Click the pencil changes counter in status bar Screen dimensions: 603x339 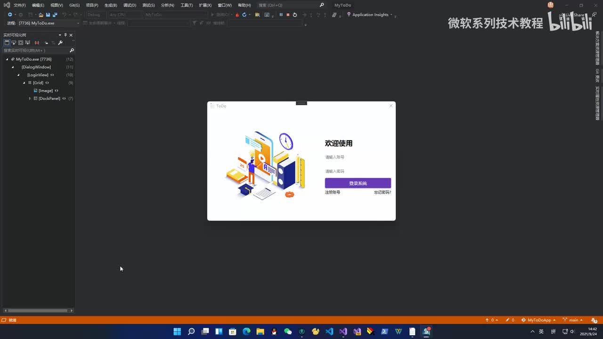click(x=510, y=320)
